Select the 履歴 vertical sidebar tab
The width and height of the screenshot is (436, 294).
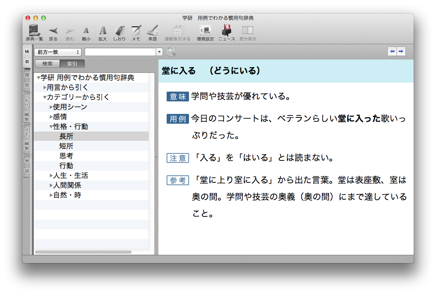pos(27,79)
